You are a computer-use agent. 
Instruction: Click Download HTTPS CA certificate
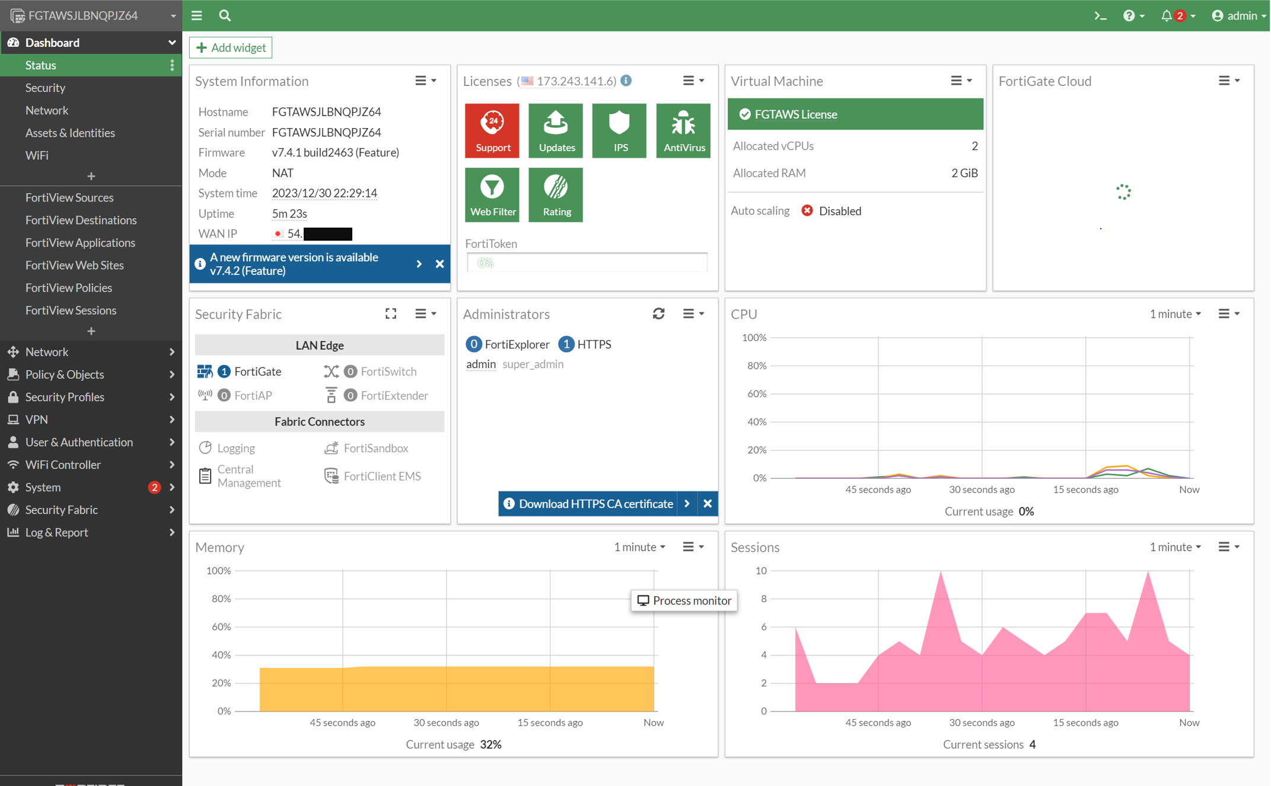(x=595, y=503)
